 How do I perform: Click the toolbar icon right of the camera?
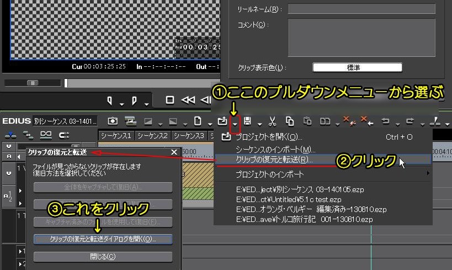coord(130,121)
